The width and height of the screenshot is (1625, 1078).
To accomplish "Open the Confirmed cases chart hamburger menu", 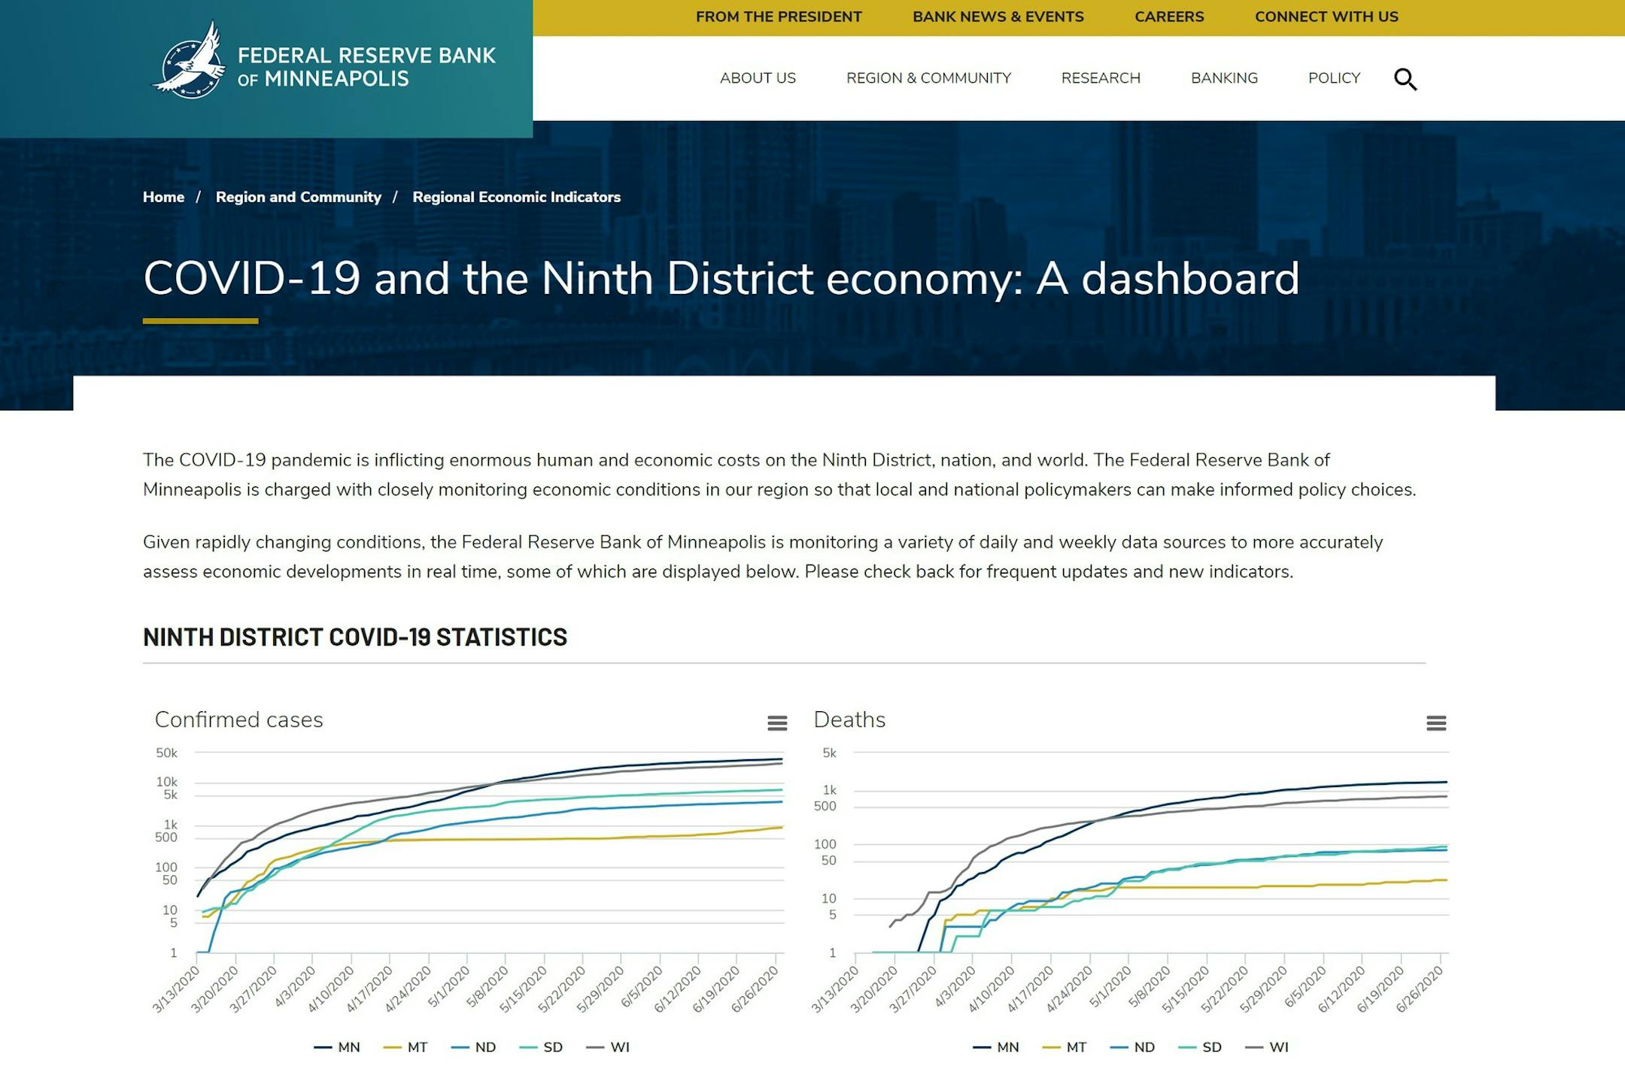I will [x=777, y=723].
